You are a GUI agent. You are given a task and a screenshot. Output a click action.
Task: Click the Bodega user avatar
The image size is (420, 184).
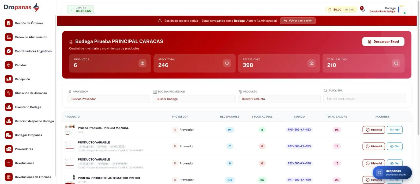point(402,10)
